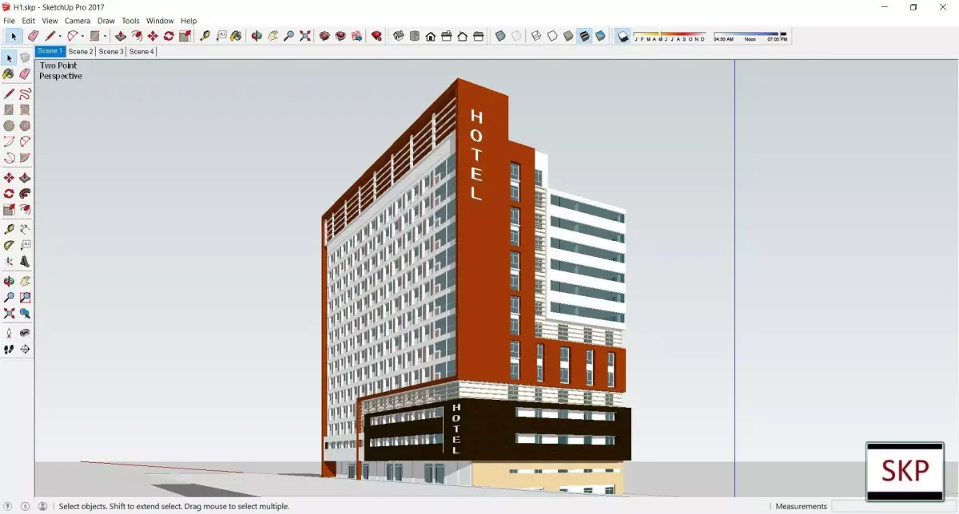This screenshot has width=959, height=514.
Task: Click the shadow time-of-day slider
Action: (750, 36)
